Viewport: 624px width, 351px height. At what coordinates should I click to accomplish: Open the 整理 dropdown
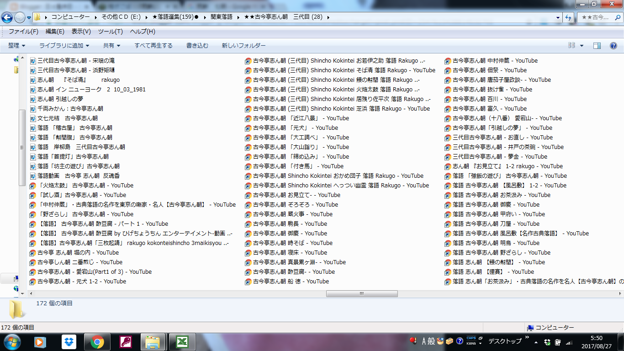16,46
